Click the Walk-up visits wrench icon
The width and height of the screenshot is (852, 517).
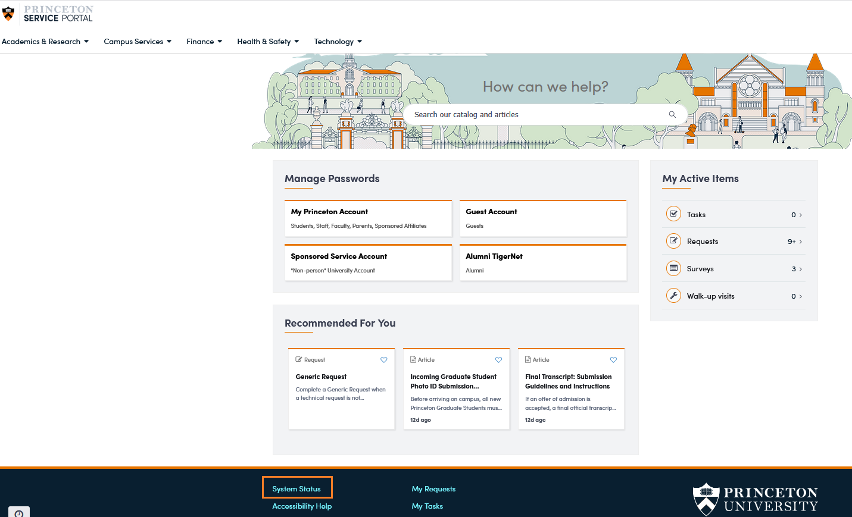(673, 296)
